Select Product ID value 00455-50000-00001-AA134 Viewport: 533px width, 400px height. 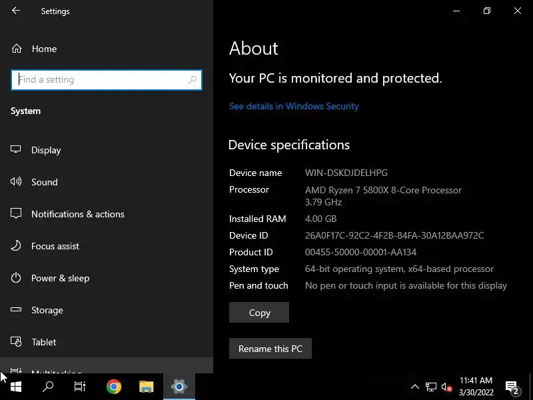coord(360,252)
